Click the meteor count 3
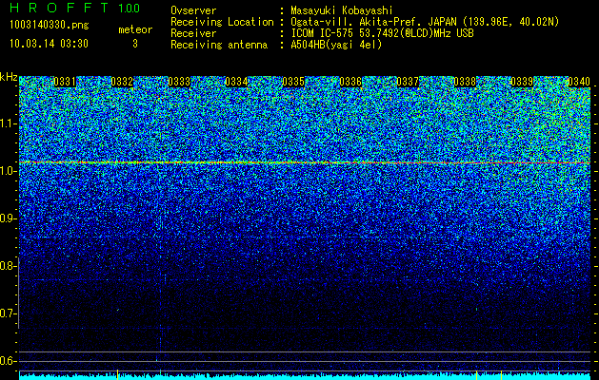Viewport: 599px width, 380px height. coord(135,44)
